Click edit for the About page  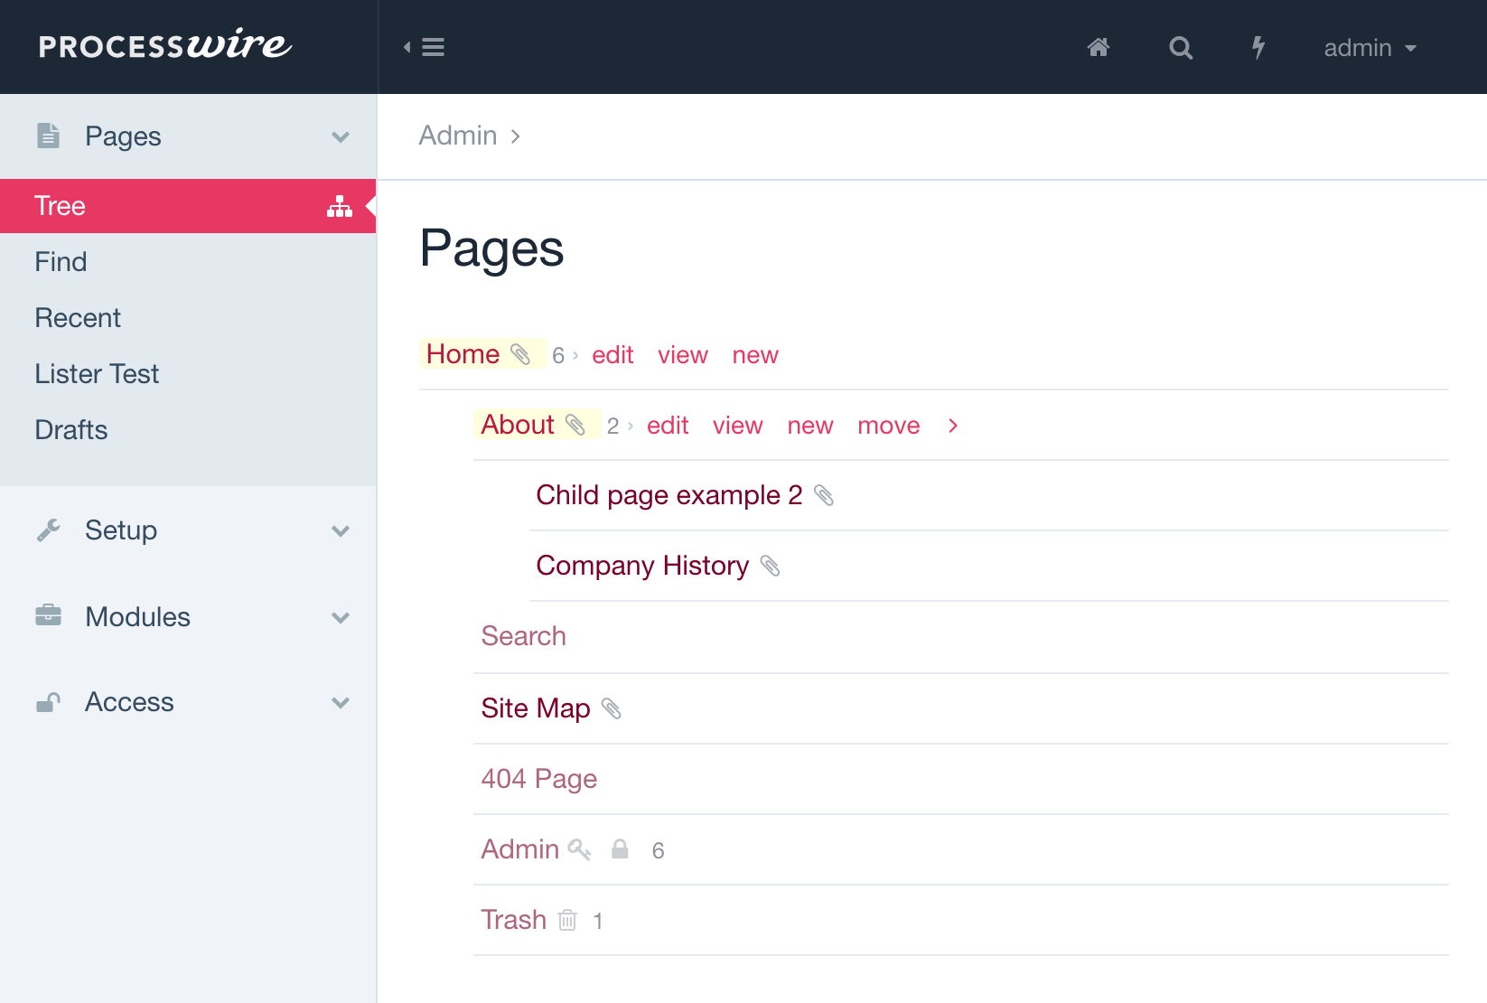click(x=668, y=426)
